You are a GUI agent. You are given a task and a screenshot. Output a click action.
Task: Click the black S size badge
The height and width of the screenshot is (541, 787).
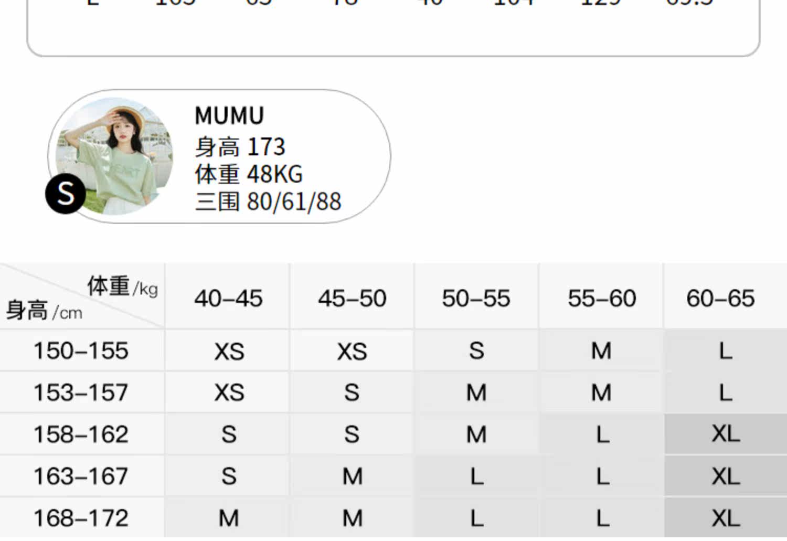tap(66, 194)
